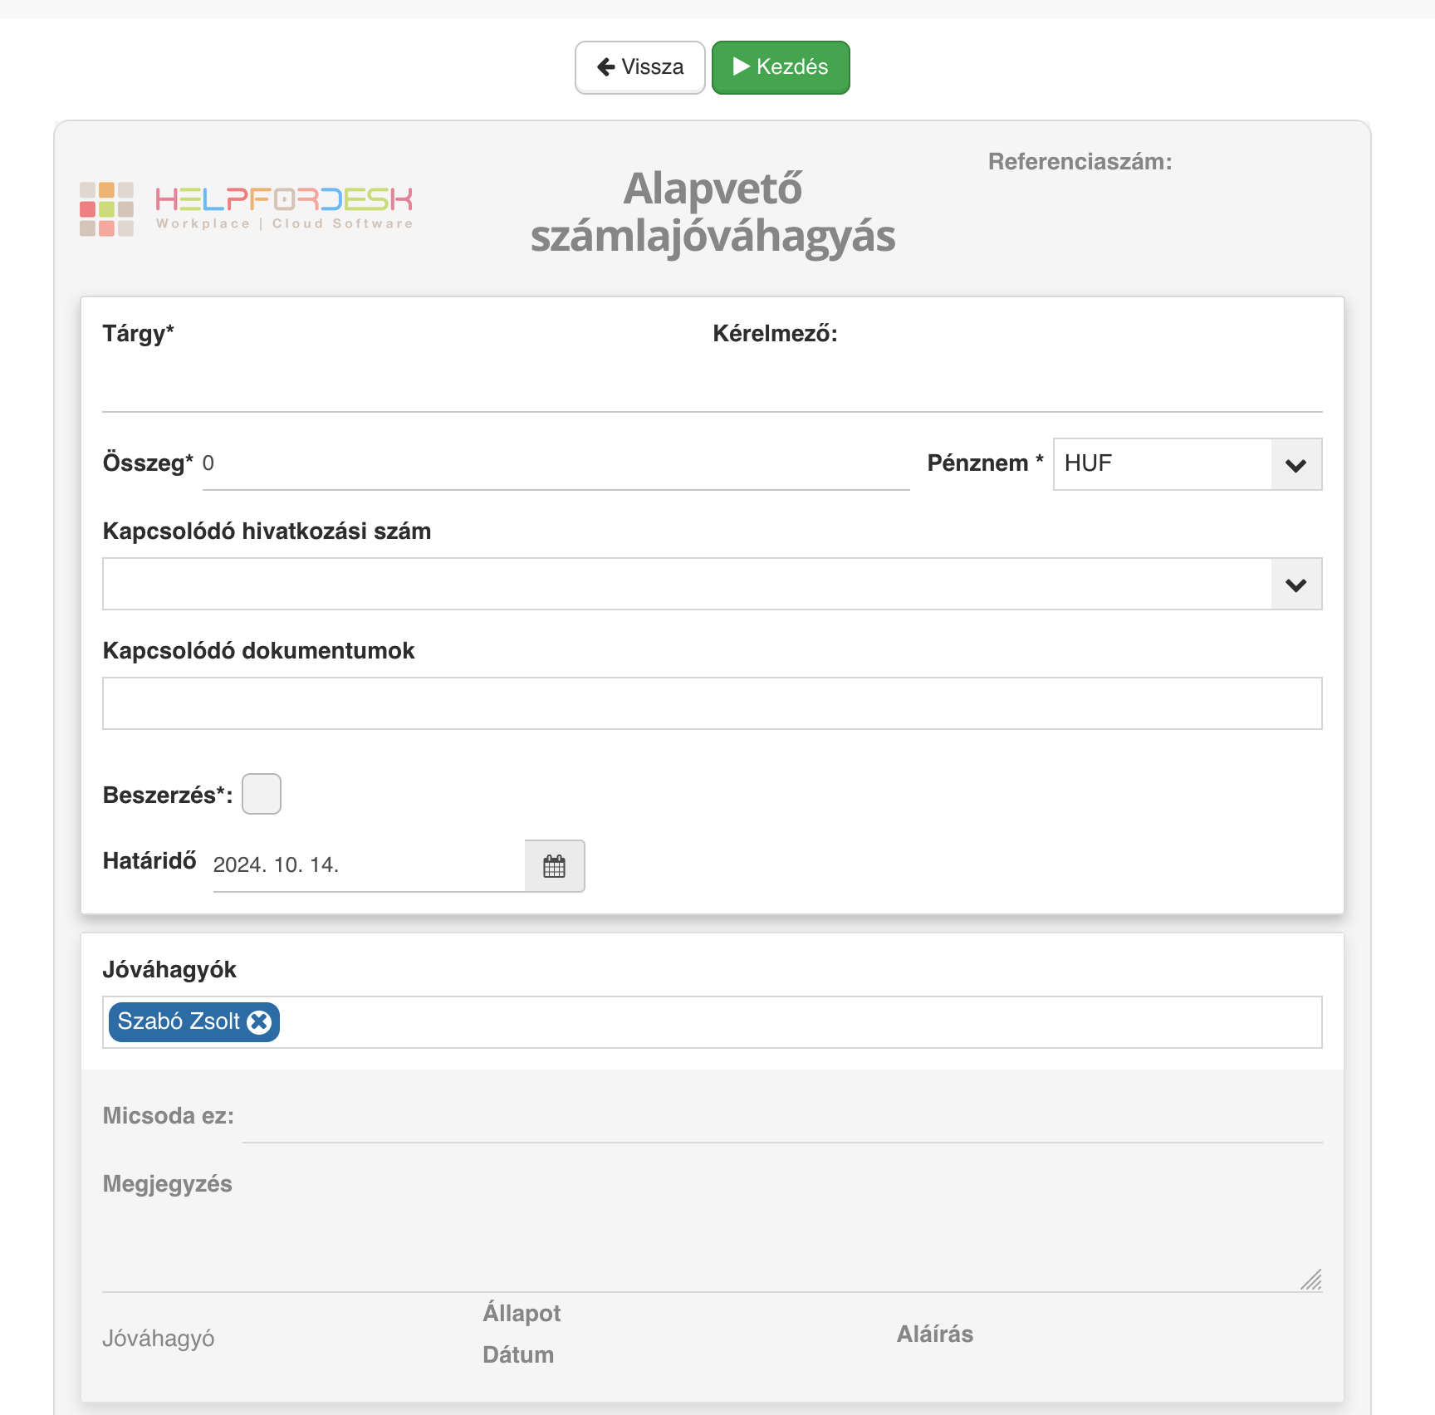Tick the Beszerzés checkbox
Screen dimensions: 1435x1415
coord(262,794)
